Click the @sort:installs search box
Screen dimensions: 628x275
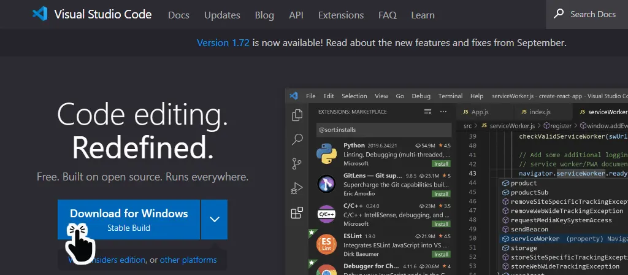pyautogui.click(x=384, y=130)
